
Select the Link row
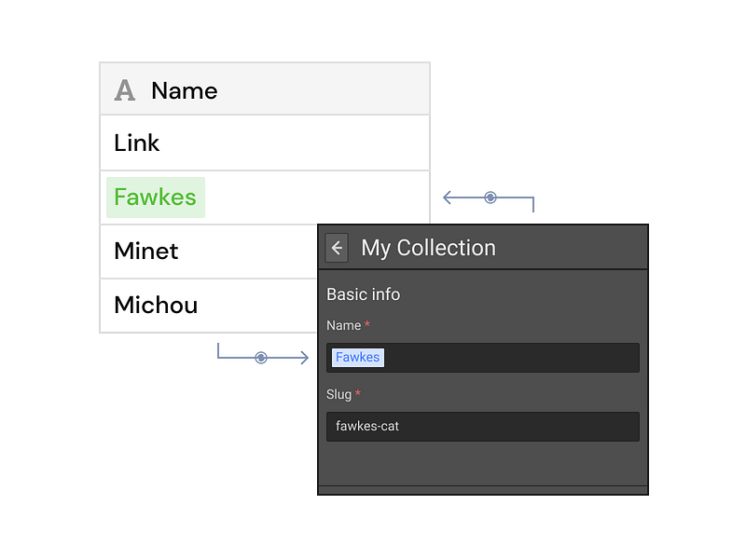265,143
